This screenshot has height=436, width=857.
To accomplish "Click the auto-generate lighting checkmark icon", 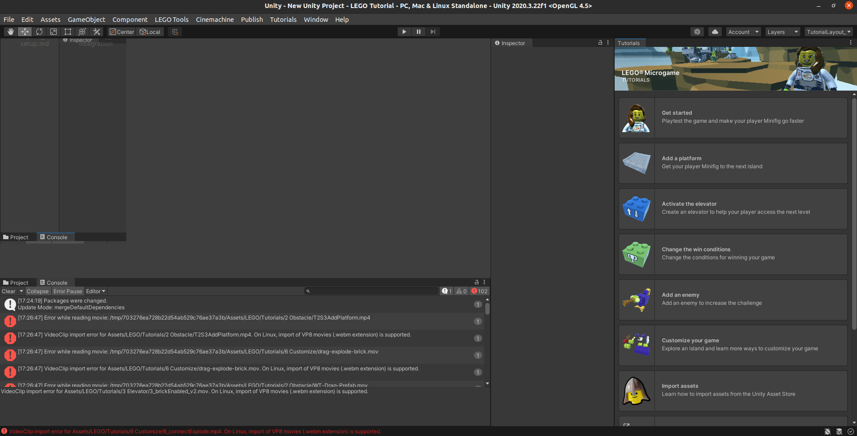I will coord(850,432).
